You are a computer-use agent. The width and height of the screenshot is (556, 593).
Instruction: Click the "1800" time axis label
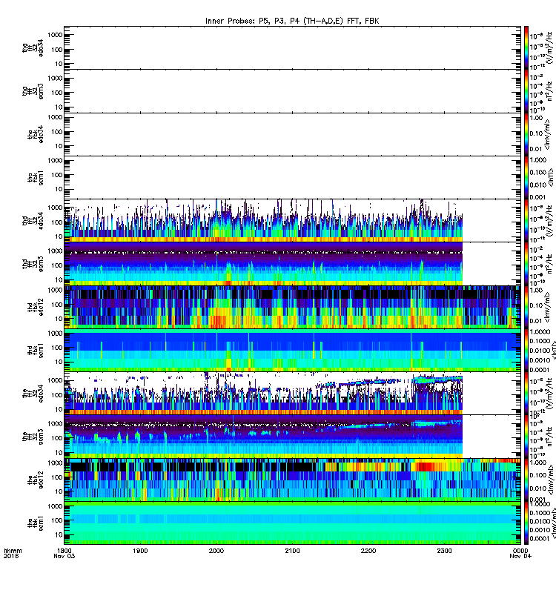click(x=64, y=551)
